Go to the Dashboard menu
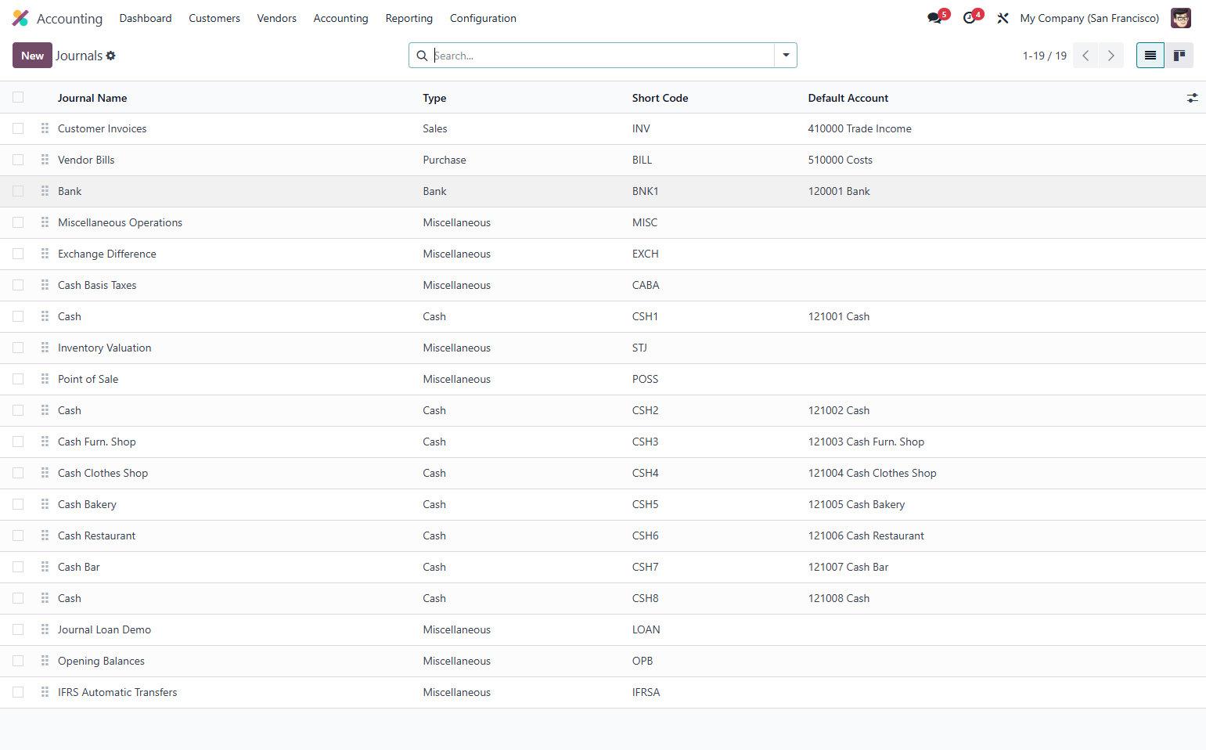Viewport: 1206px width, 750px height. 146,18
